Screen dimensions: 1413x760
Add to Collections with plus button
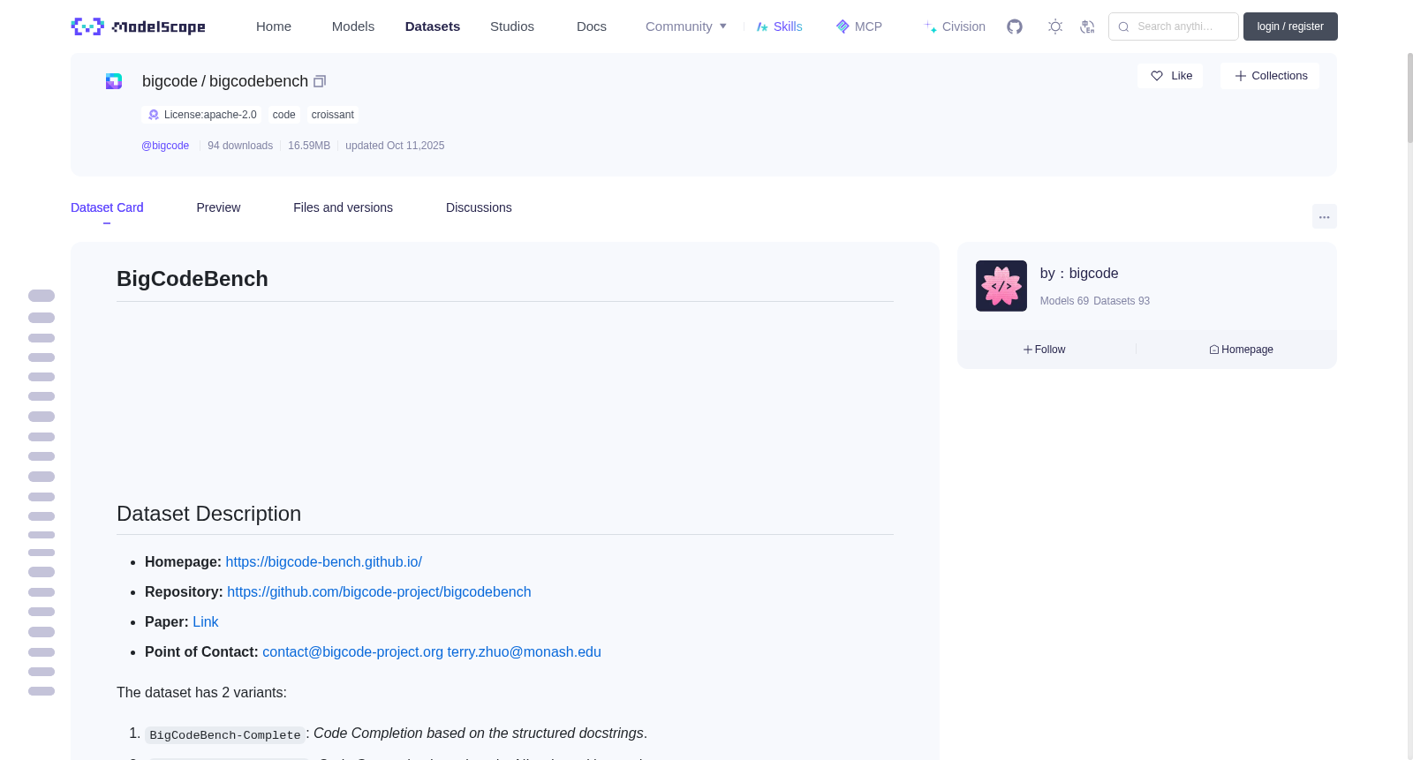coord(1270,76)
